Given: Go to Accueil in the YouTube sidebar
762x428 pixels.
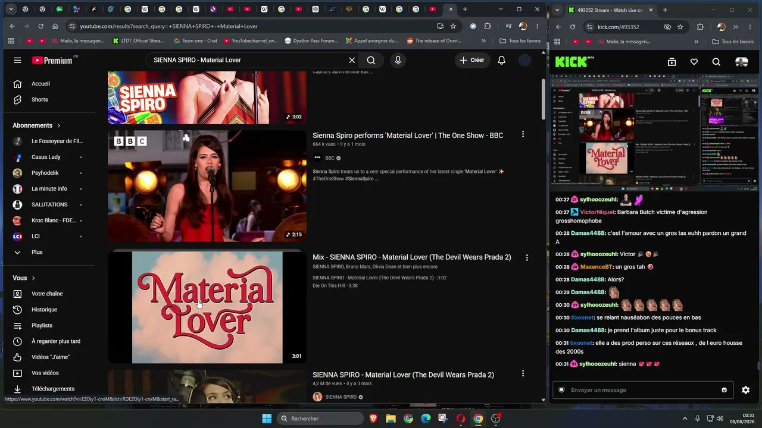Looking at the screenshot, I should (48, 84).
